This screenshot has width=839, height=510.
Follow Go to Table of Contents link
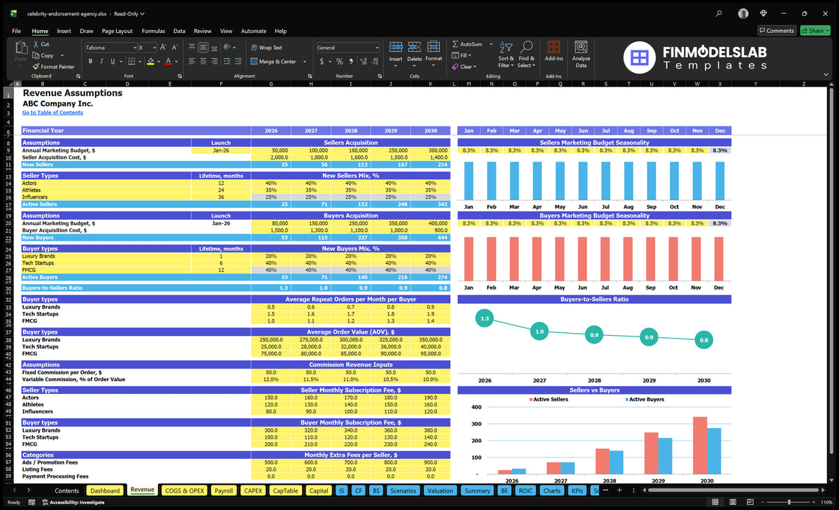[52, 113]
